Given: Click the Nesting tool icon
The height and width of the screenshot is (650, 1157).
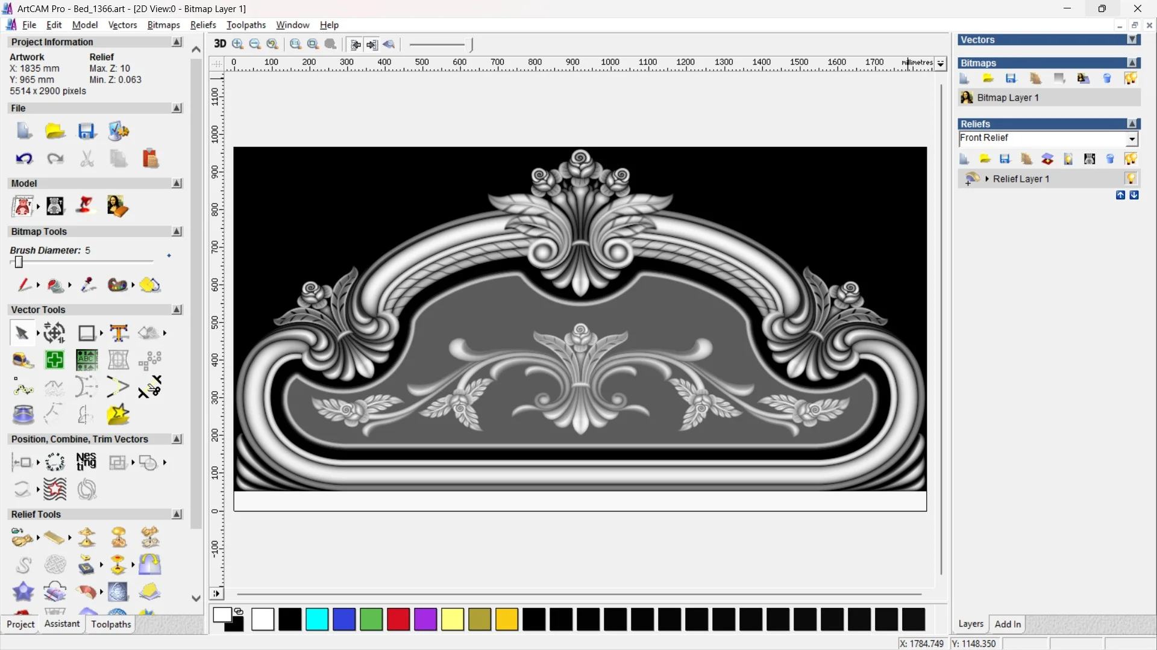Looking at the screenshot, I should 86,462.
